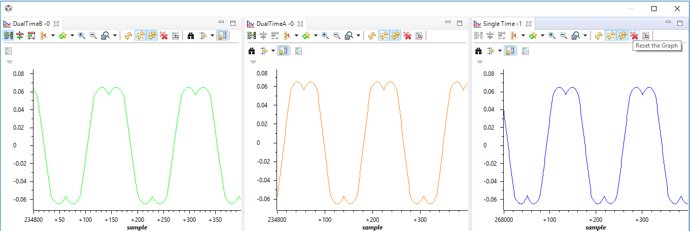690x231 pixels.
Task: Select the Single Time -1 tab
Action: 502,23
